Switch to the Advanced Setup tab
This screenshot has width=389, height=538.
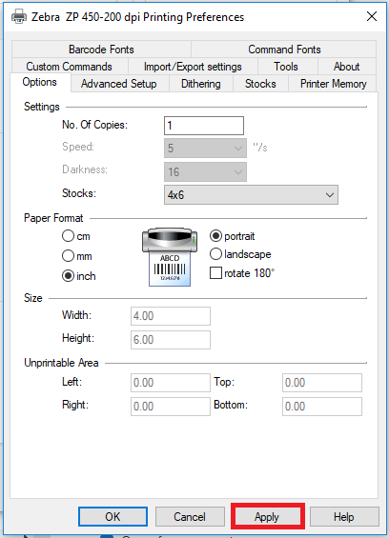point(119,84)
